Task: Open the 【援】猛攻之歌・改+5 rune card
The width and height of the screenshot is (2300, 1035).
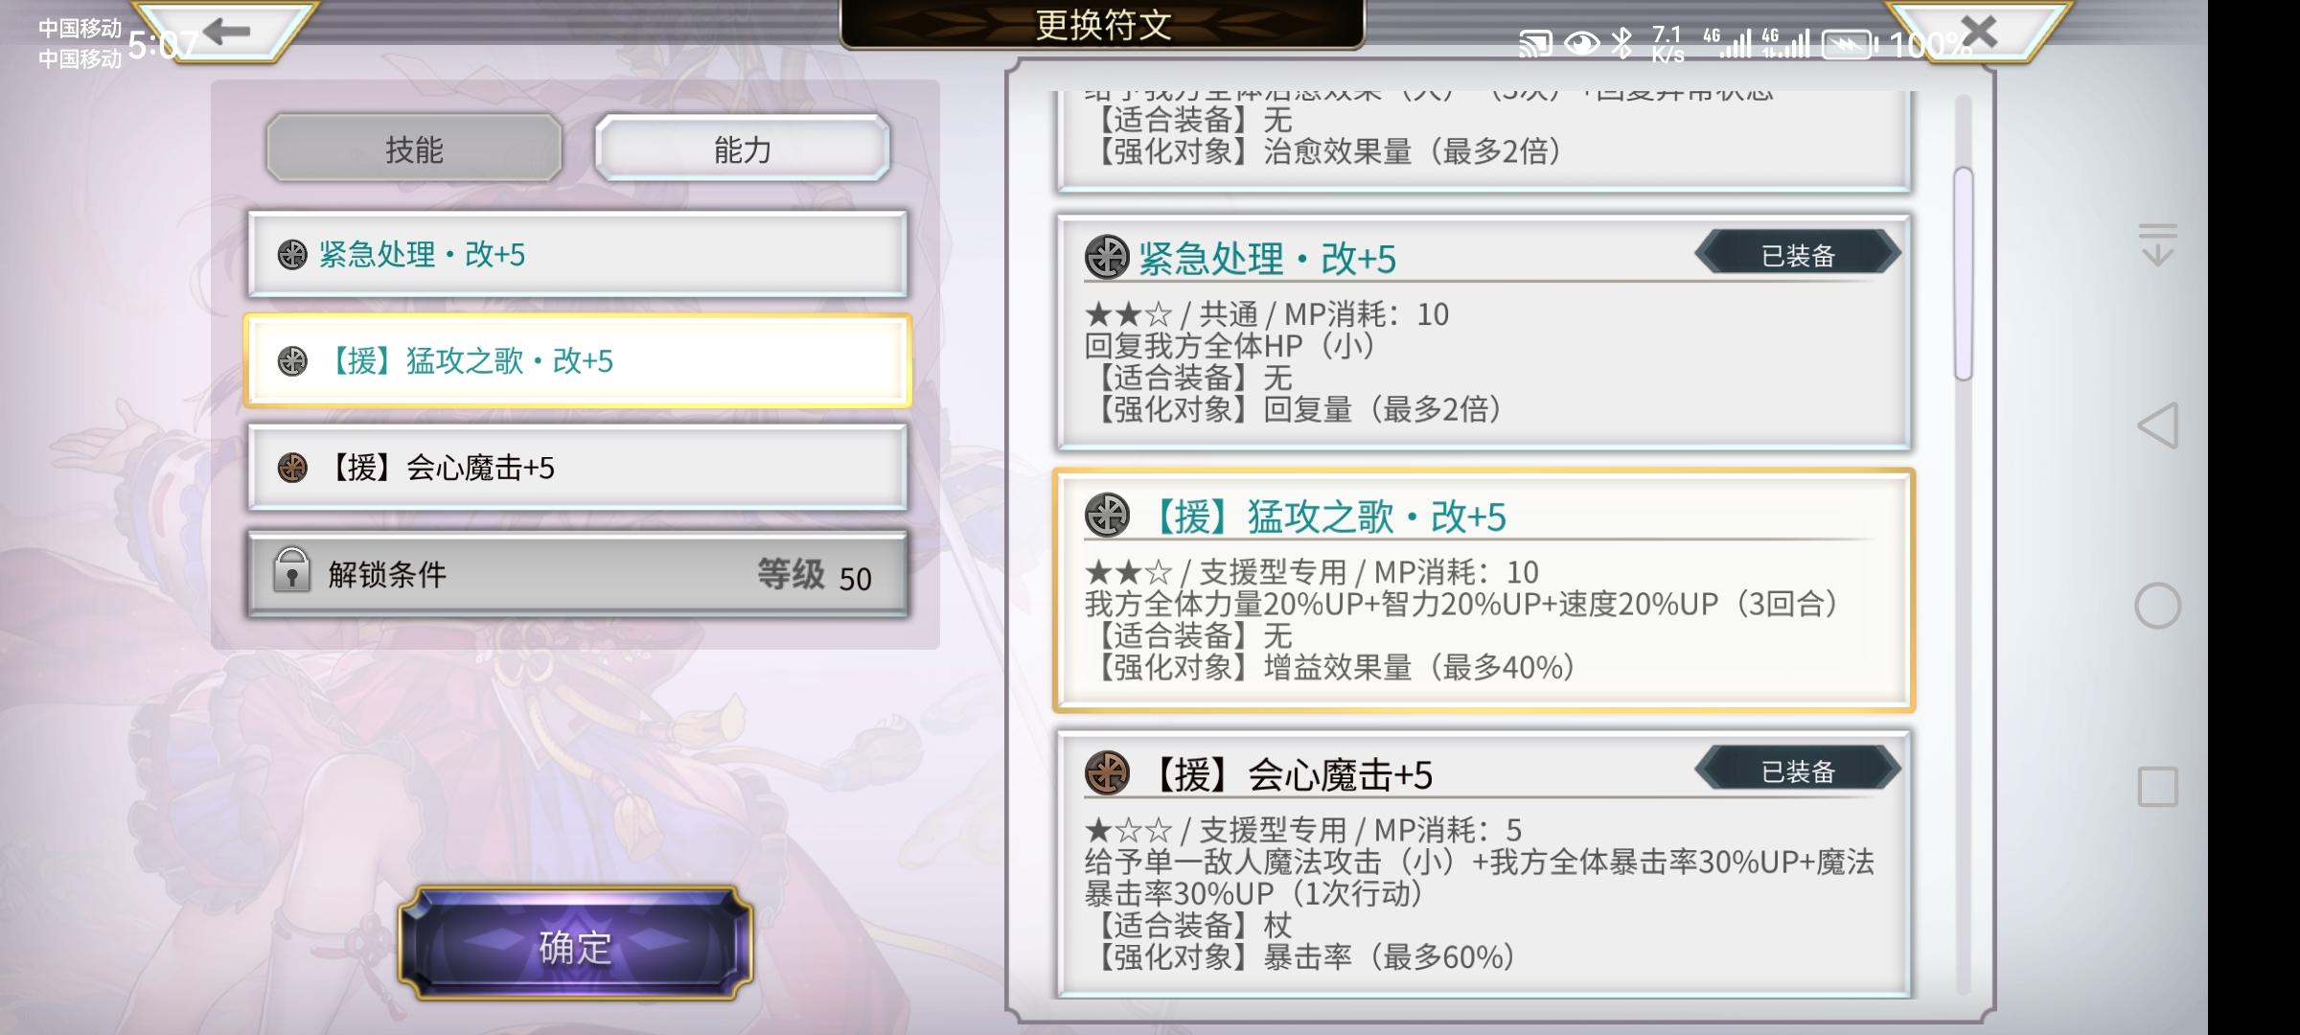Action: pos(1483,590)
